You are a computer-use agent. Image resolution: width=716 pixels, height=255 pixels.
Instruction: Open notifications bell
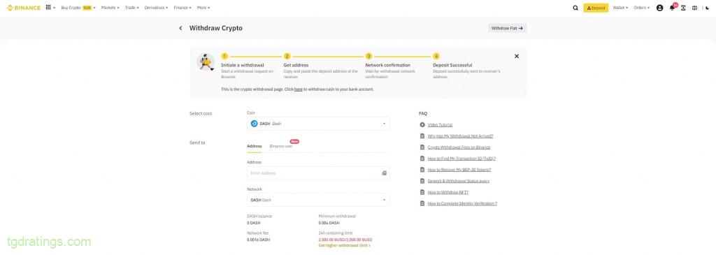click(672, 8)
